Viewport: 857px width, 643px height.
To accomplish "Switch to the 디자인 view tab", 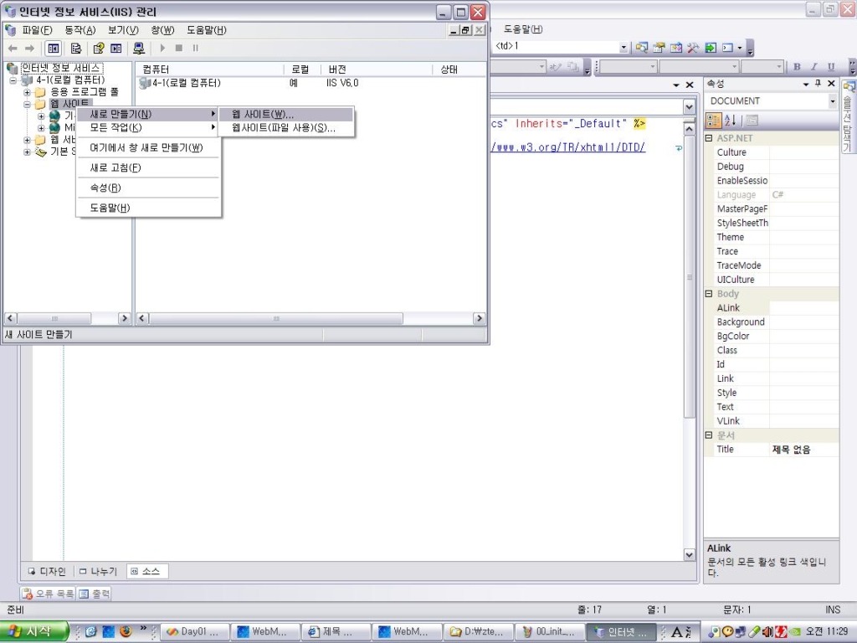I will pos(48,571).
